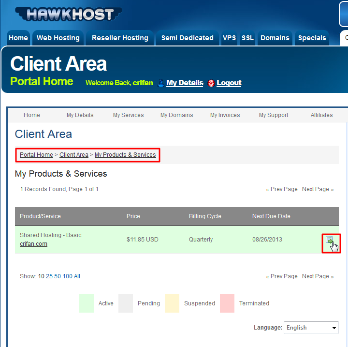
Task: Click upper Prev Page link
Action: (x=282, y=189)
